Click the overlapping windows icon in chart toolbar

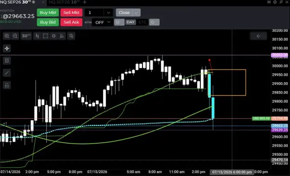[x=71, y=36]
